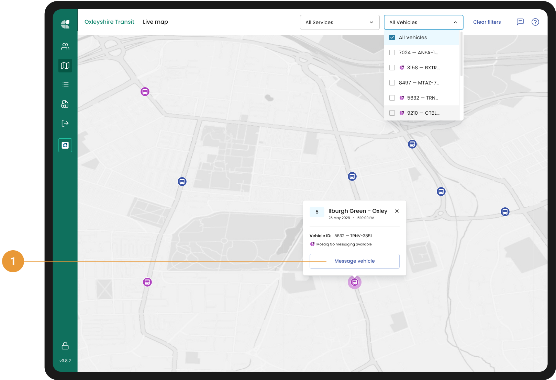Select the 9210 — CTBL list option
This screenshot has height=380, width=556.
pyautogui.click(x=423, y=113)
